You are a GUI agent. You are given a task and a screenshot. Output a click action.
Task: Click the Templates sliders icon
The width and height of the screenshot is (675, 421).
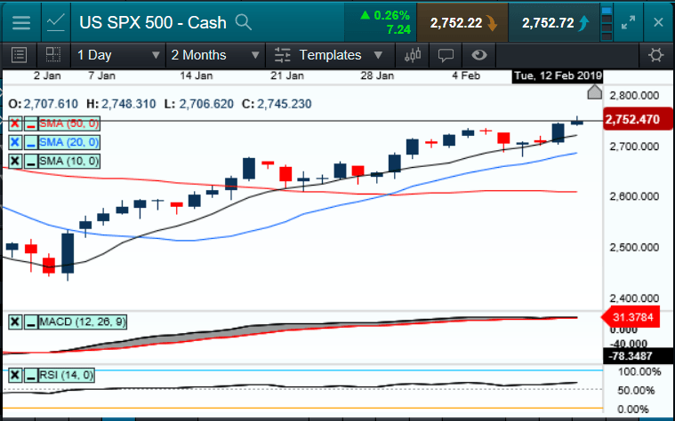click(x=283, y=55)
